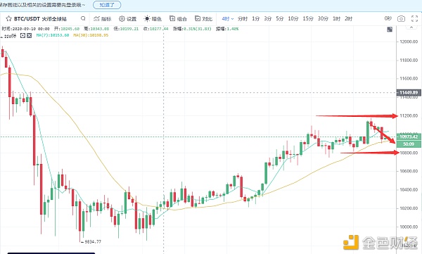This screenshot has width=422, height=254.
Task: Take a chart snapshot with camera icon
Action: [401, 18]
